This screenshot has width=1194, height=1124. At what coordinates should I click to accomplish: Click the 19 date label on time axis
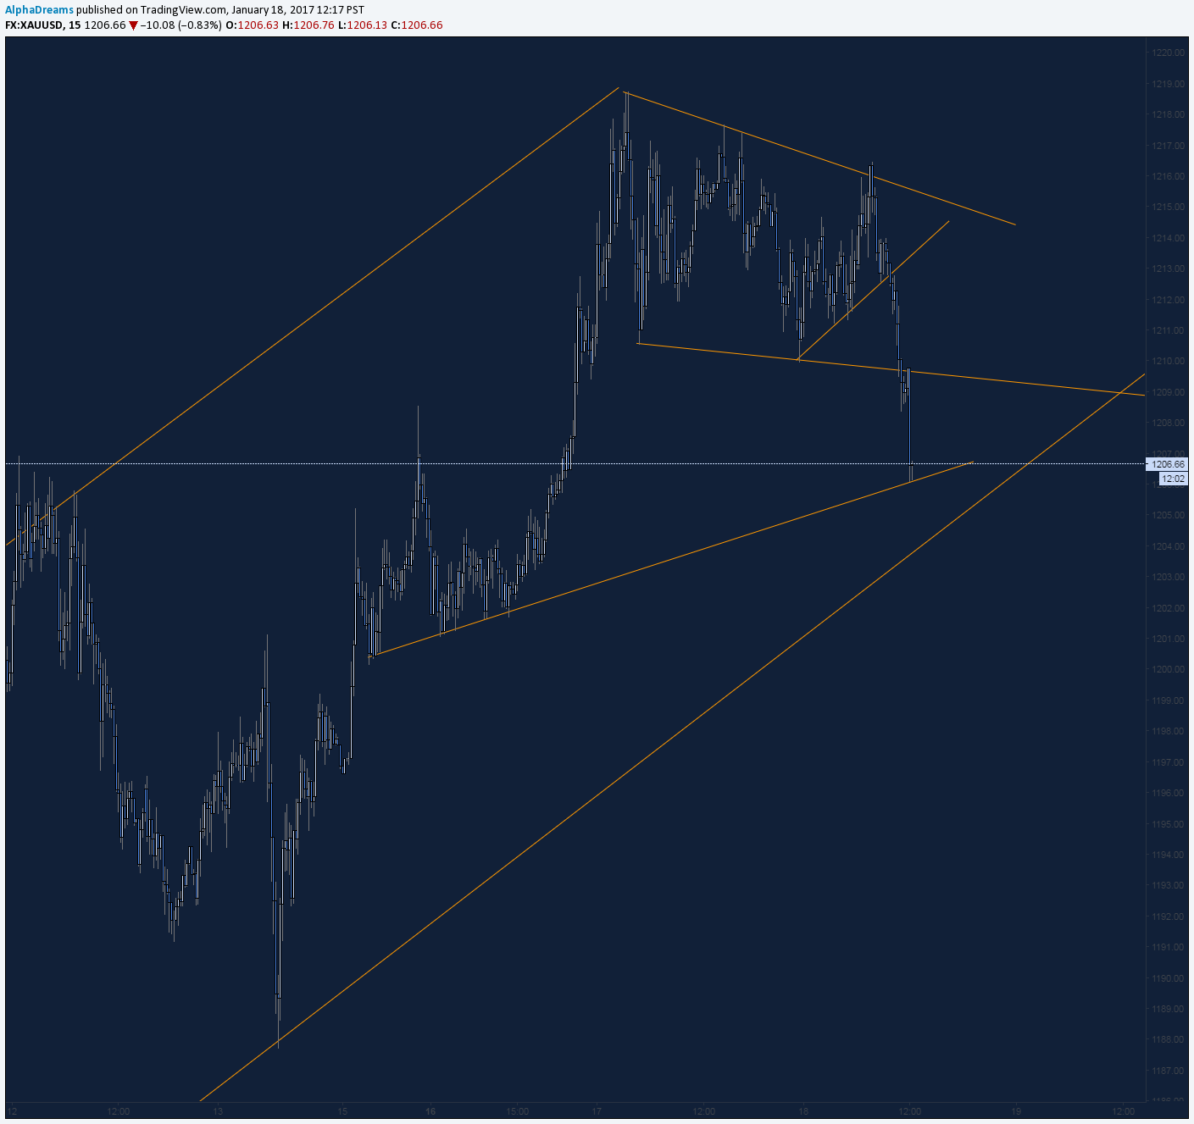[x=1015, y=1111]
